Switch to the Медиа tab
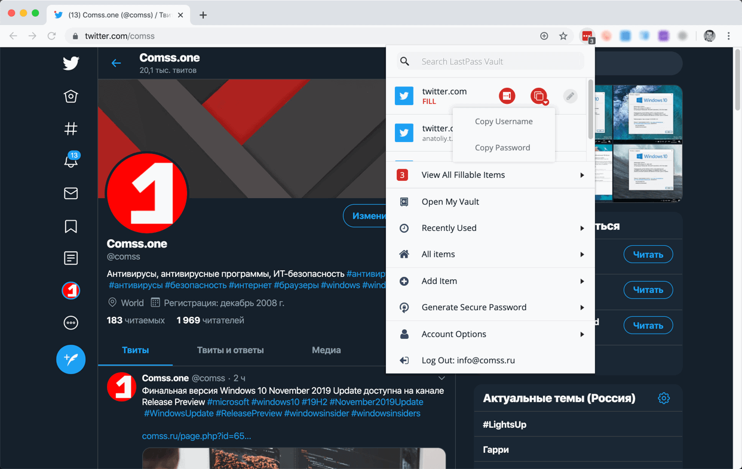 coord(326,350)
